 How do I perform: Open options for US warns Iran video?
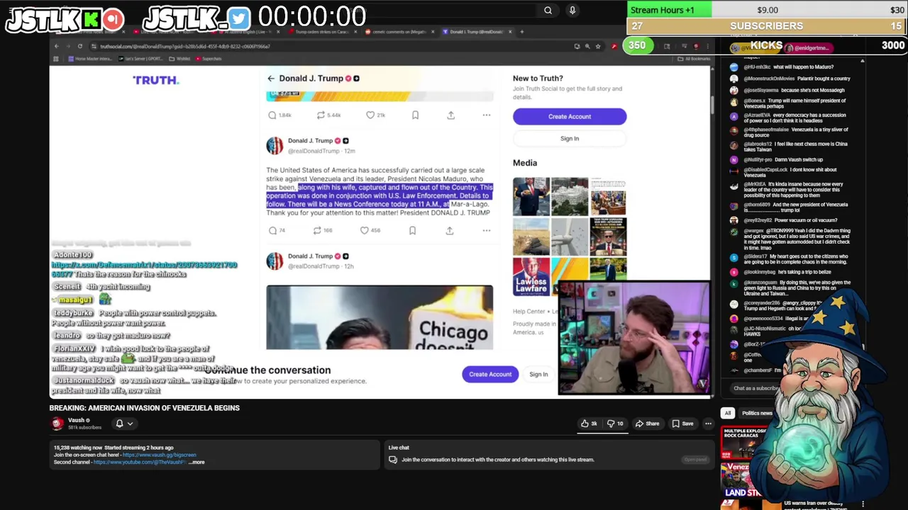863,504
